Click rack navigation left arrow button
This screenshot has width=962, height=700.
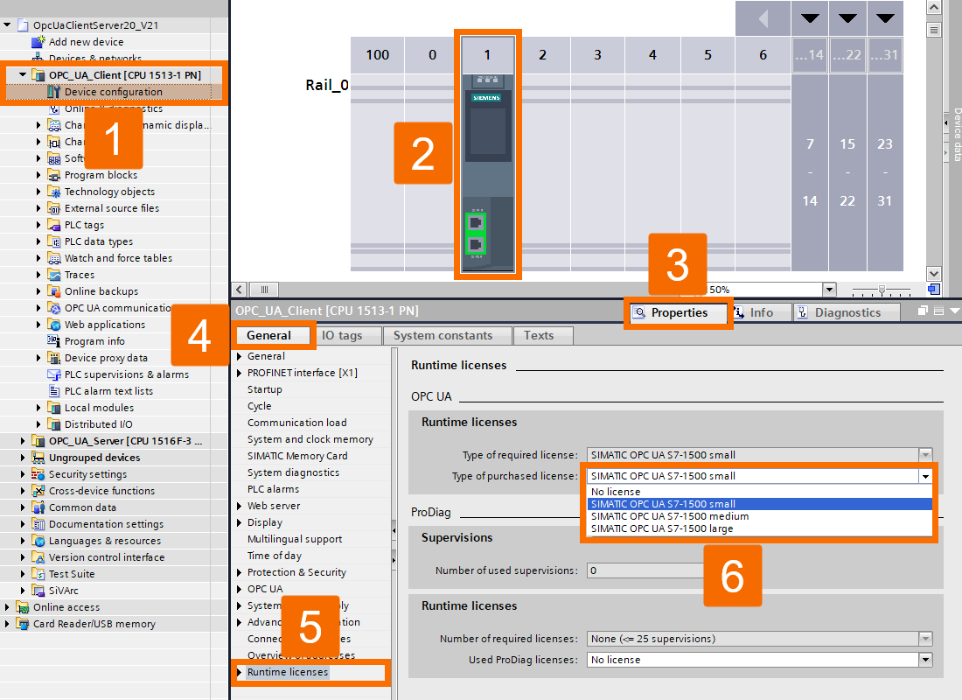[x=763, y=18]
